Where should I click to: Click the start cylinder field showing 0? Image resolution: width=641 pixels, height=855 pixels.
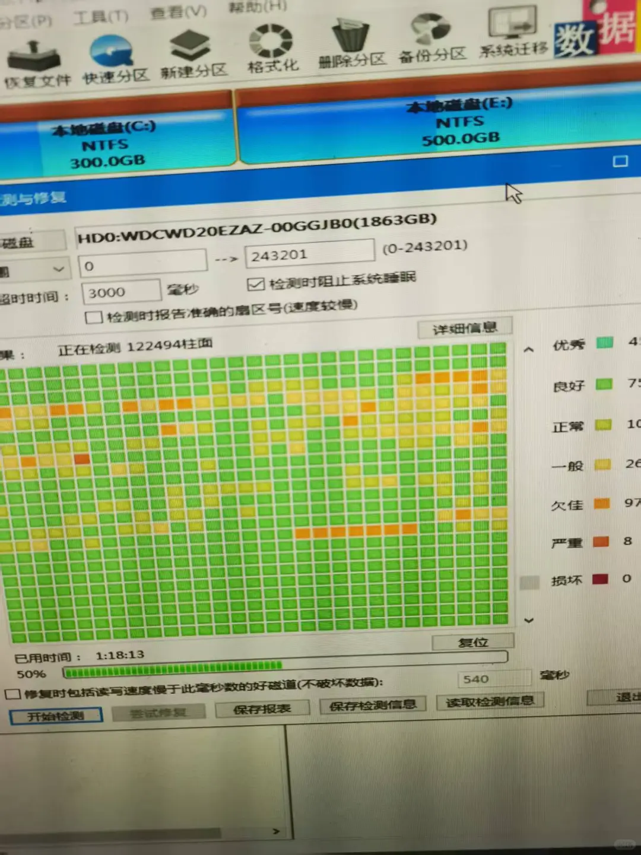click(142, 263)
